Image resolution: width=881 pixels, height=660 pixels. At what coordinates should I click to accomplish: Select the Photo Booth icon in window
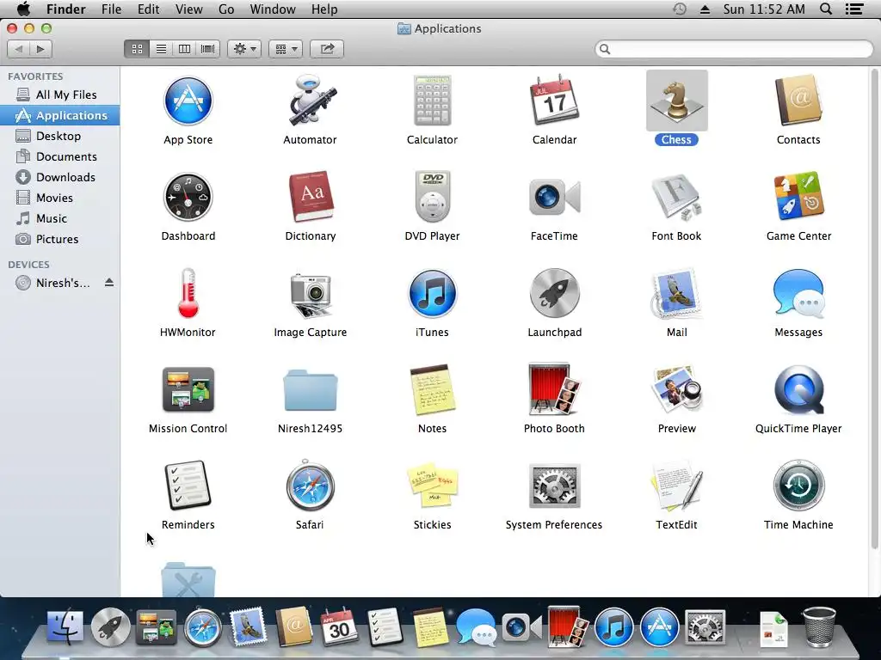[x=554, y=390]
